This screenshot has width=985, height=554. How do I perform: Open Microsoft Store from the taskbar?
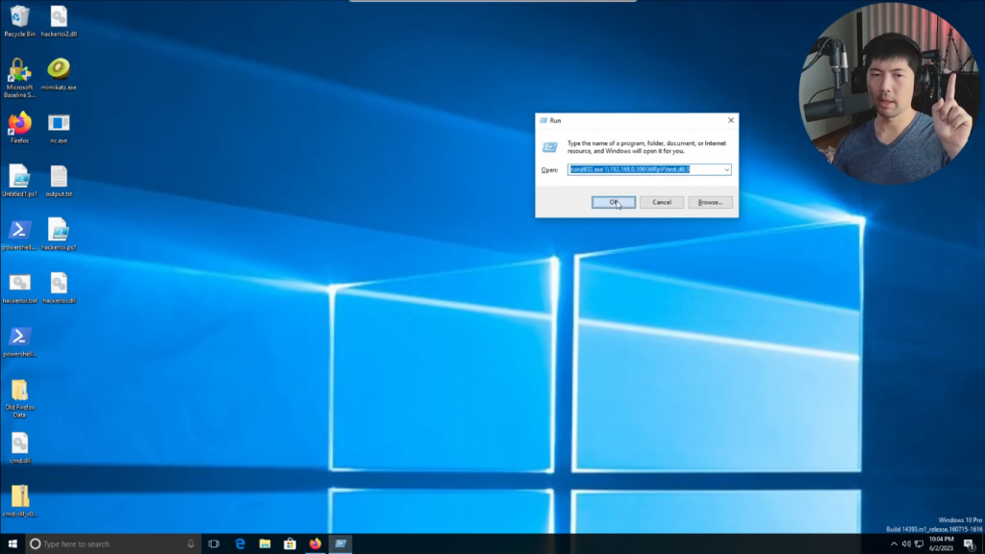290,544
